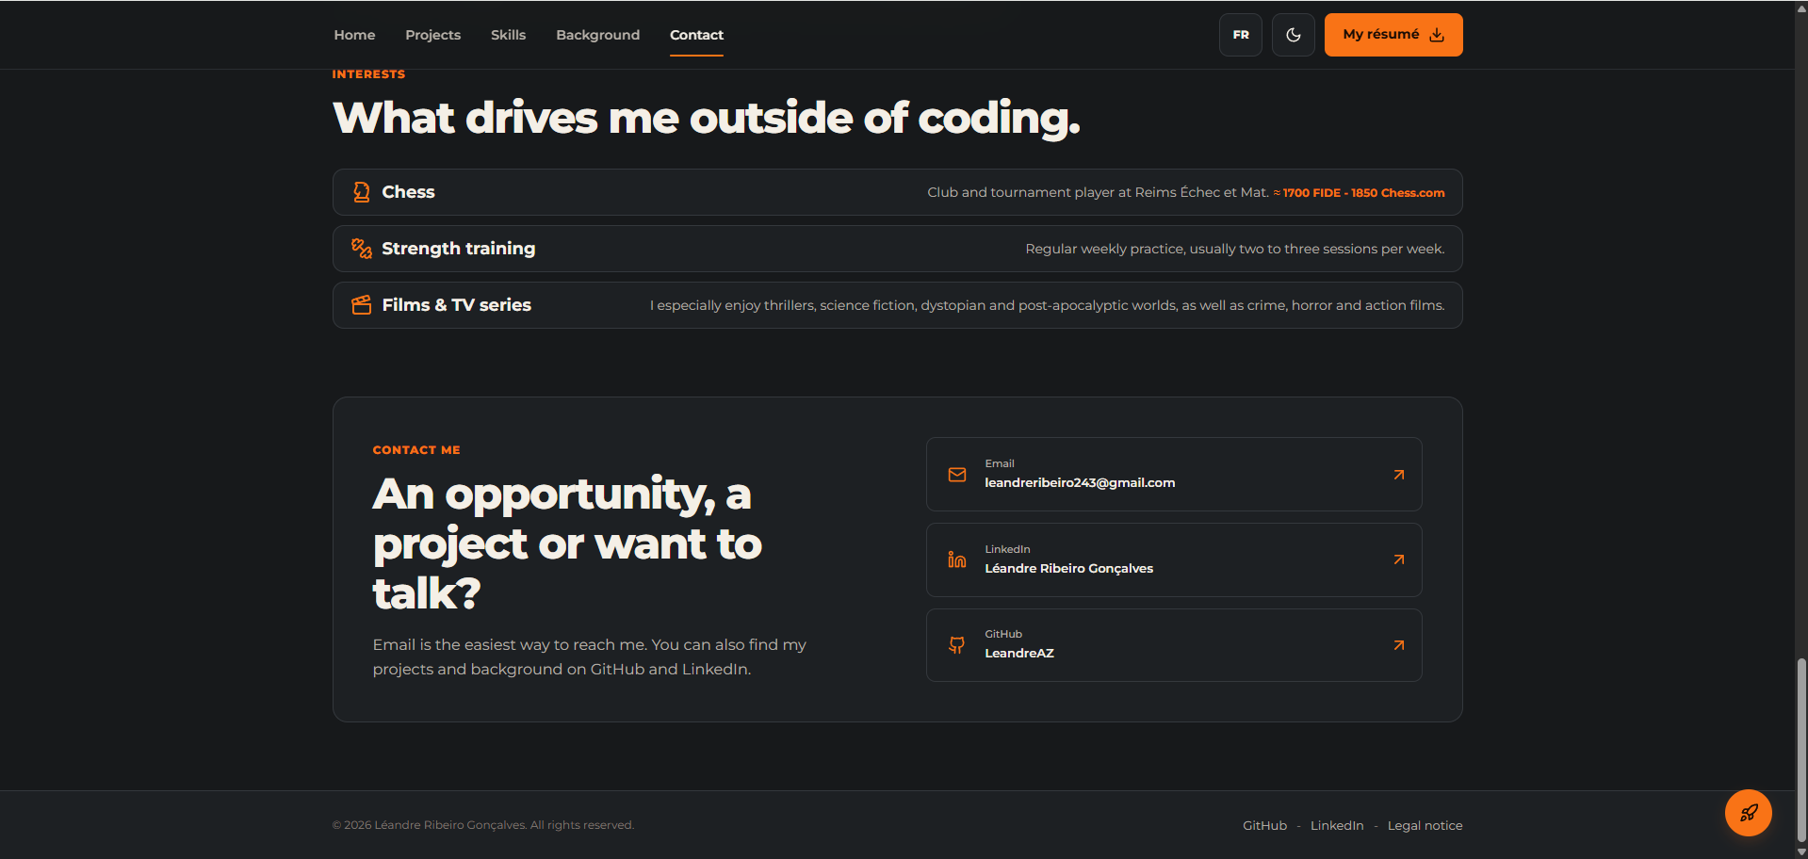Screen dimensions: 1808x859
Task: Click the LinkedIn logo icon
Action: tap(957, 559)
